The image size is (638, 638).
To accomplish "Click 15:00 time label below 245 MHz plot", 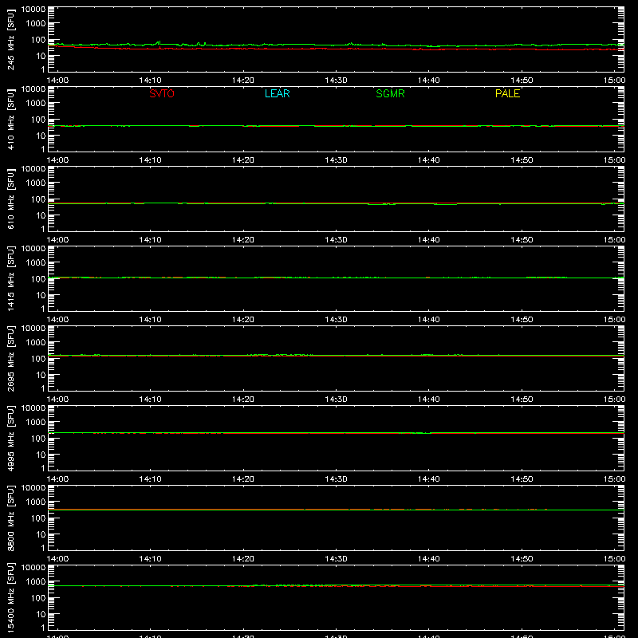I will (x=614, y=81).
